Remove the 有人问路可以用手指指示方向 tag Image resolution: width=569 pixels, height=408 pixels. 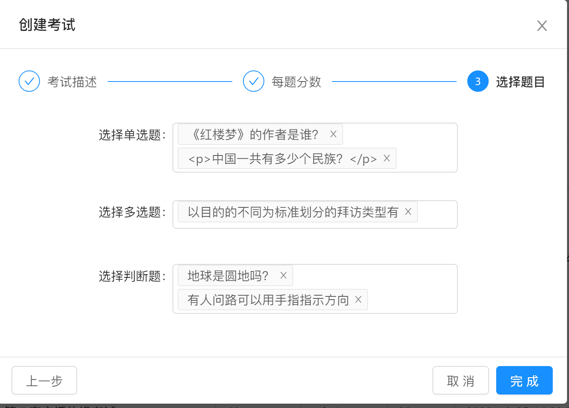tap(358, 300)
